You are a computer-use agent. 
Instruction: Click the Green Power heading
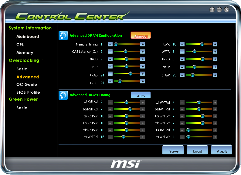tap(23, 99)
